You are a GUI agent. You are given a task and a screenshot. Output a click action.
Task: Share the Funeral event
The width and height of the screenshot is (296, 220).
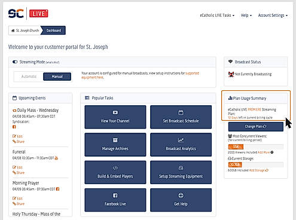pos(19,173)
